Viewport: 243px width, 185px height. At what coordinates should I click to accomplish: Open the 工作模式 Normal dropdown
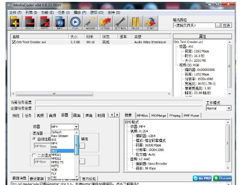(229, 108)
